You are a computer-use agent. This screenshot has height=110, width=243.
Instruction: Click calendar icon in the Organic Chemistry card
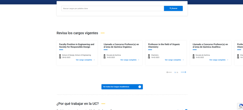(x=149, y=58)
